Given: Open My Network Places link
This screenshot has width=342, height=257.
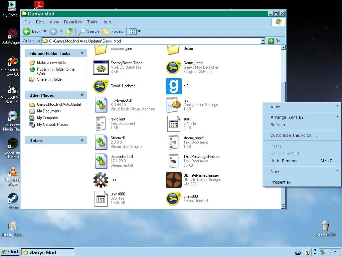Looking at the screenshot, I should pyautogui.click(x=52, y=124).
